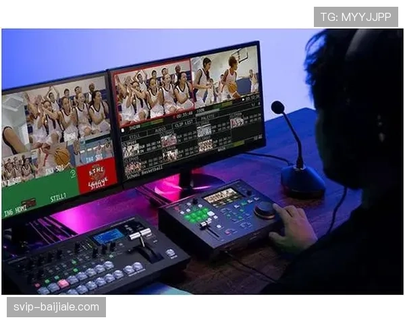Click the round jog dial on right controller
Viewport: 405px width, 324px height.
point(265,209)
